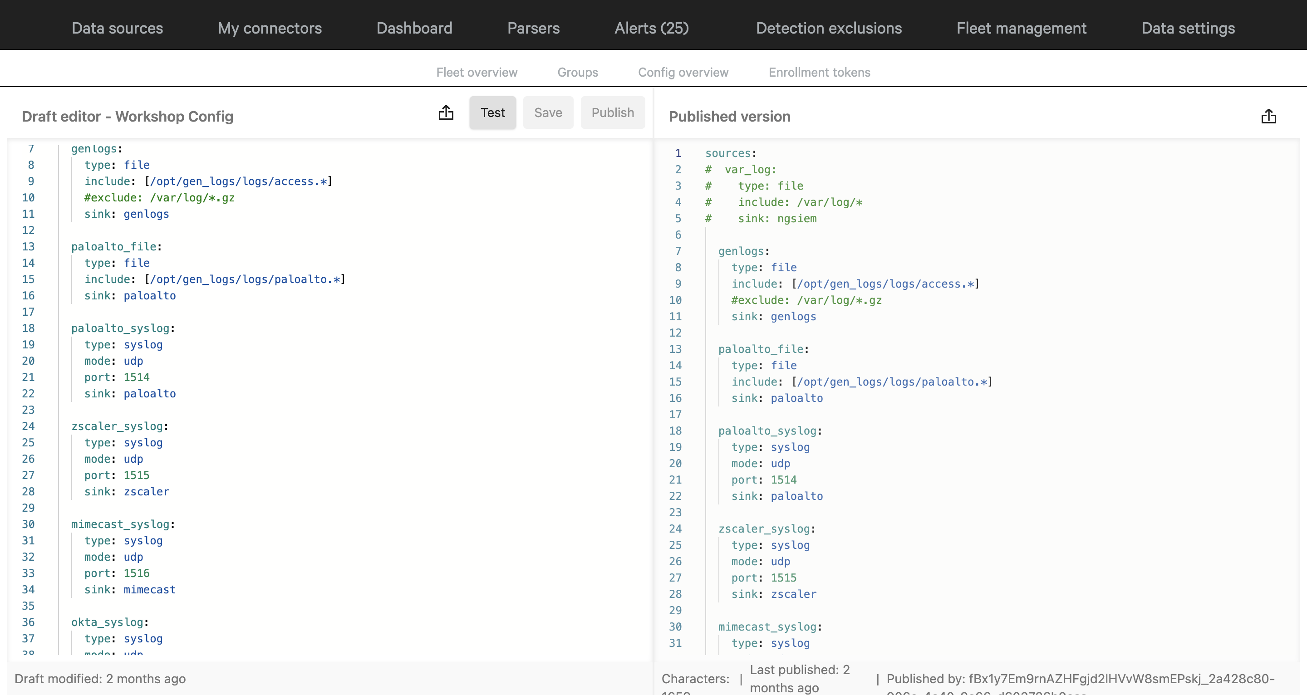Click the Publish button
Screen dimensions: 1307x695
pos(613,112)
